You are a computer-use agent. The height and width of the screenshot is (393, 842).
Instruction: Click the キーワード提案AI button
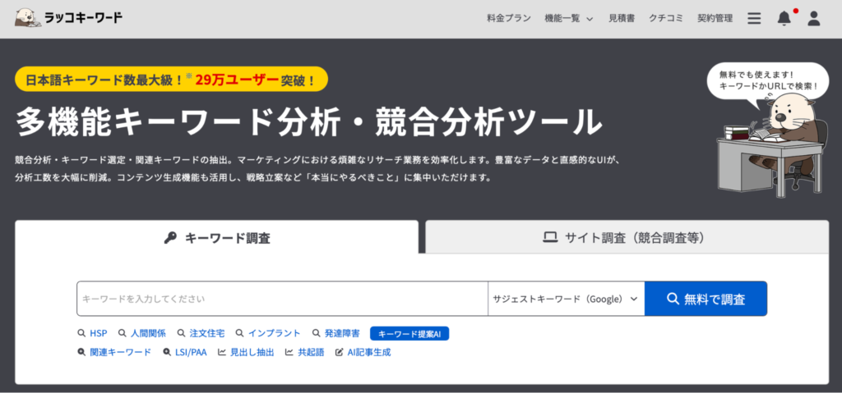click(x=409, y=334)
